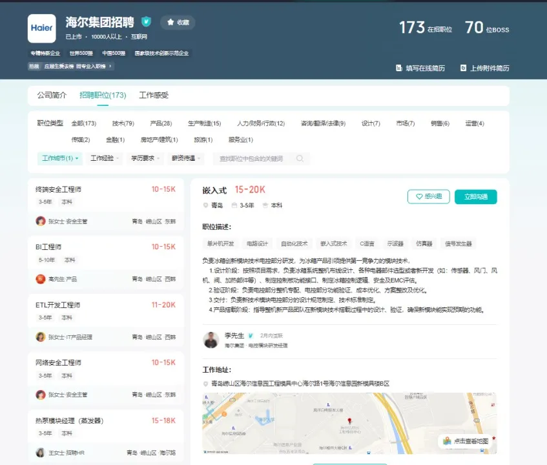Viewport: 547px width, 465px height.
Task: Click the 专精特新企业 company tag
Action: click(45, 53)
